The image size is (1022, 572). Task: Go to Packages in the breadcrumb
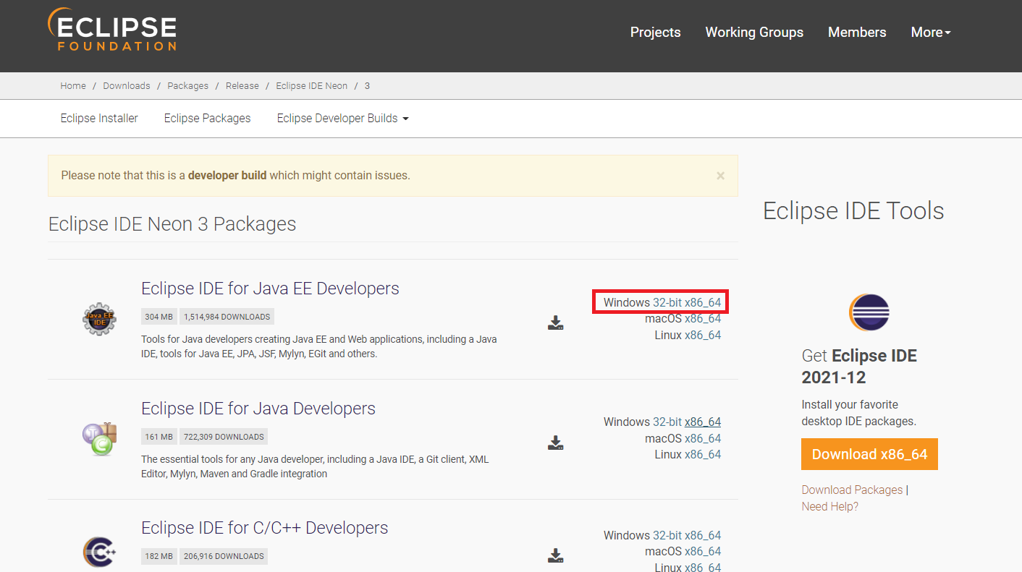tap(187, 85)
